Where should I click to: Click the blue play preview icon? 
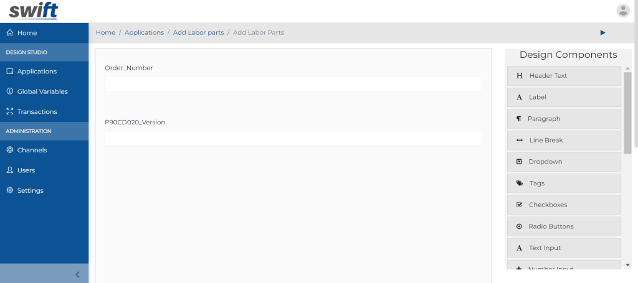[602, 32]
